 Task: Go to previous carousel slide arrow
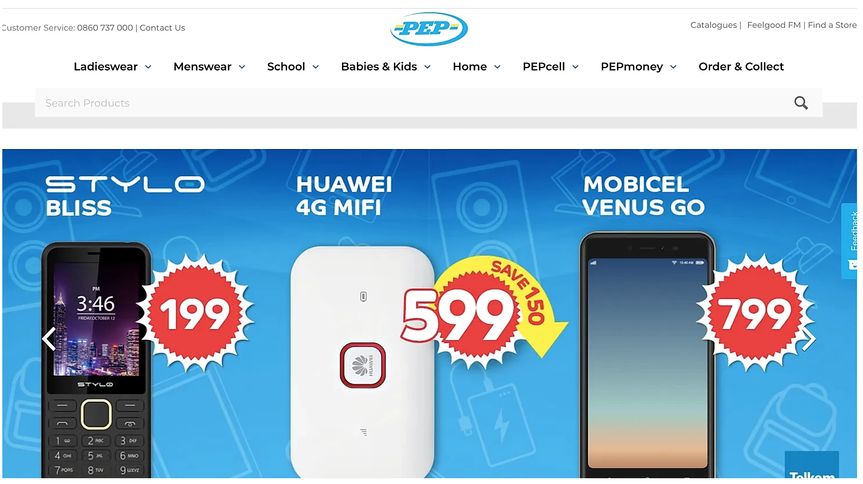pos(49,339)
